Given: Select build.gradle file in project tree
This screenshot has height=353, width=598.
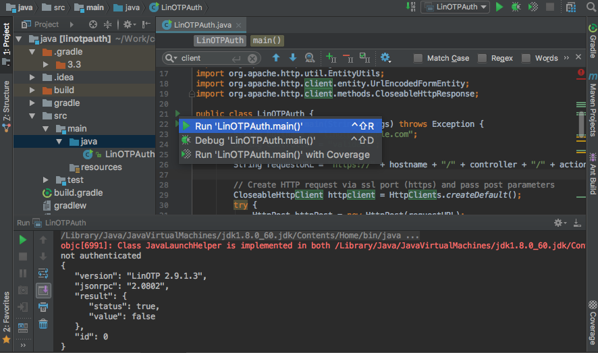Looking at the screenshot, I should tap(78, 192).
